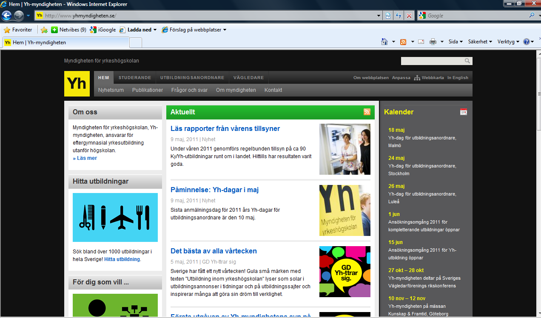The image size is (541, 318).
Task: Click the Help question mark icon
Action: point(527,42)
